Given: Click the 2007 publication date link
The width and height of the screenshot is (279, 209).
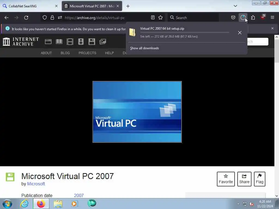Looking at the screenshot, I should [79, 195].
